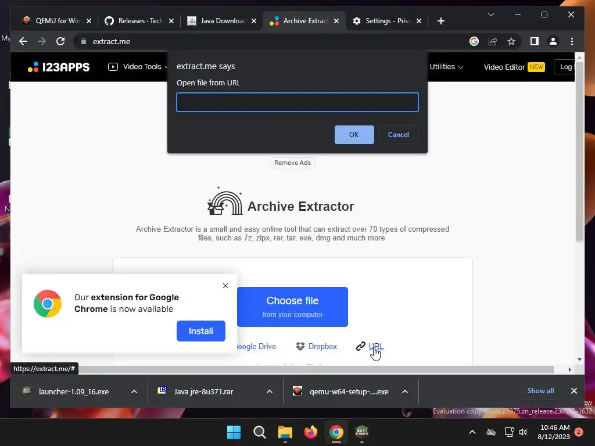Expand the Utilities dropdown

446,67
